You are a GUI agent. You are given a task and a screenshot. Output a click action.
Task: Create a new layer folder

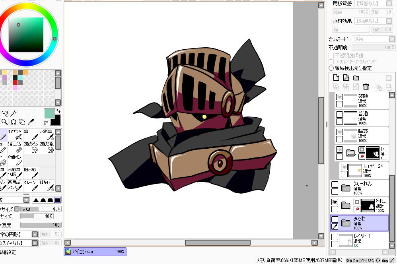point(356,78)
